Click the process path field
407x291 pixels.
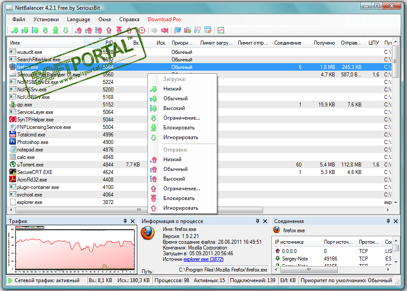point(223,270)
